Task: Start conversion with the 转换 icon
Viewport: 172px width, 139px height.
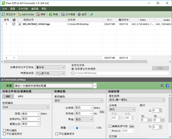Action: [51, 14]
